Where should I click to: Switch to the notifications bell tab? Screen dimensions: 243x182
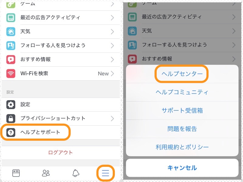pos(75,173)
